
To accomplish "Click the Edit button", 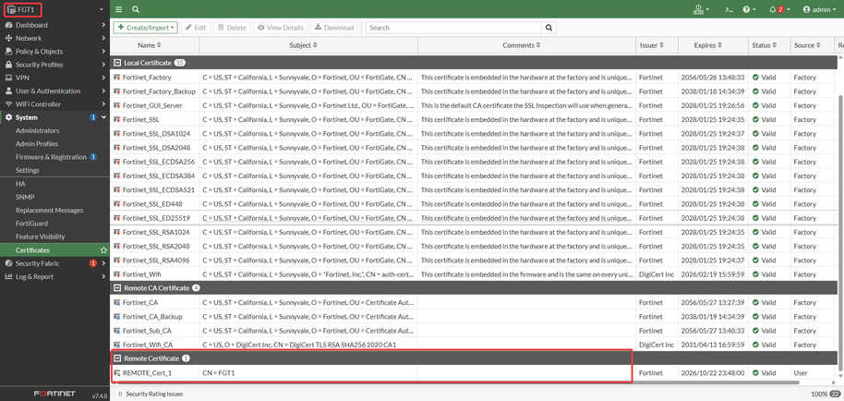I will [x=196, y=28].
